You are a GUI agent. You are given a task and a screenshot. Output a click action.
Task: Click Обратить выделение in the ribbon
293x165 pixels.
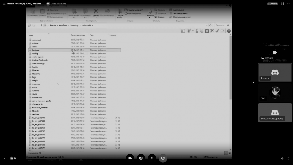click(x=180, y=17)
